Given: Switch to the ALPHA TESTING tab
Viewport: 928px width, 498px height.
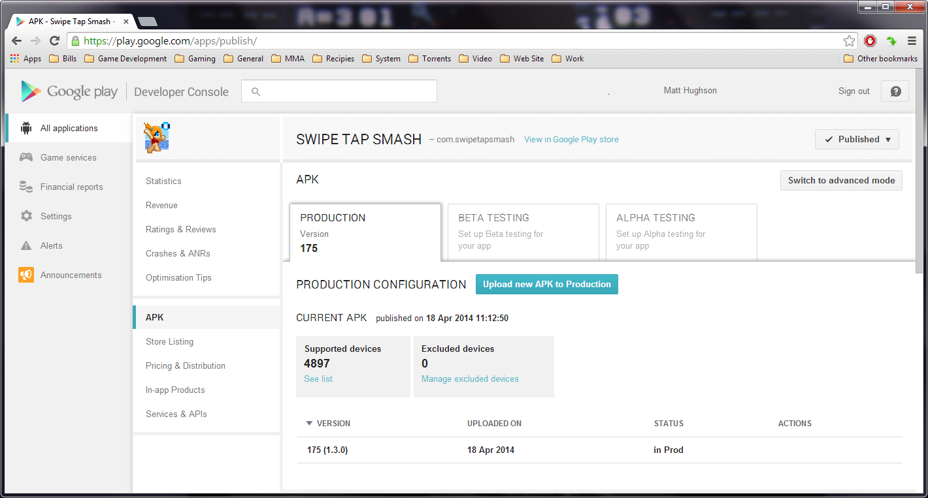Looking at the screenshot, I should point(682,232).
